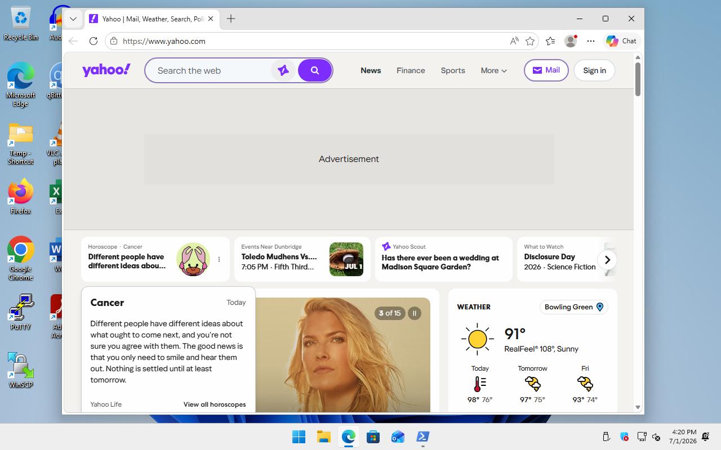Open the Favorites list icon
This screenshot has height=450, width=721.
[x=550, y=41]
